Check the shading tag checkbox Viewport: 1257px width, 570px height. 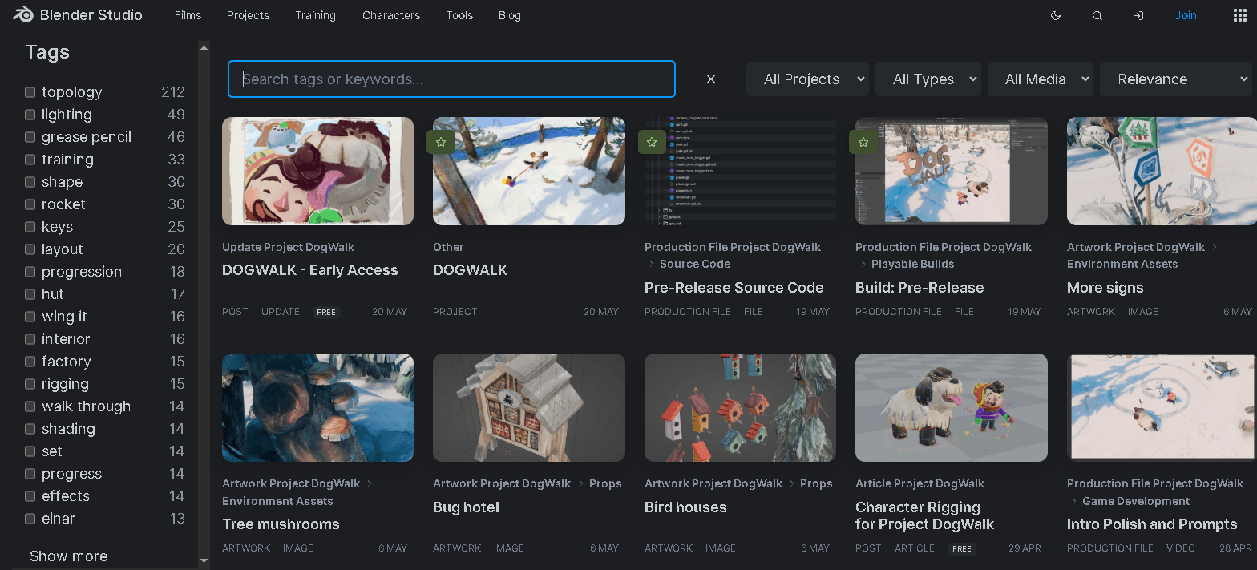pyautogui.click(x=30, y=429)
